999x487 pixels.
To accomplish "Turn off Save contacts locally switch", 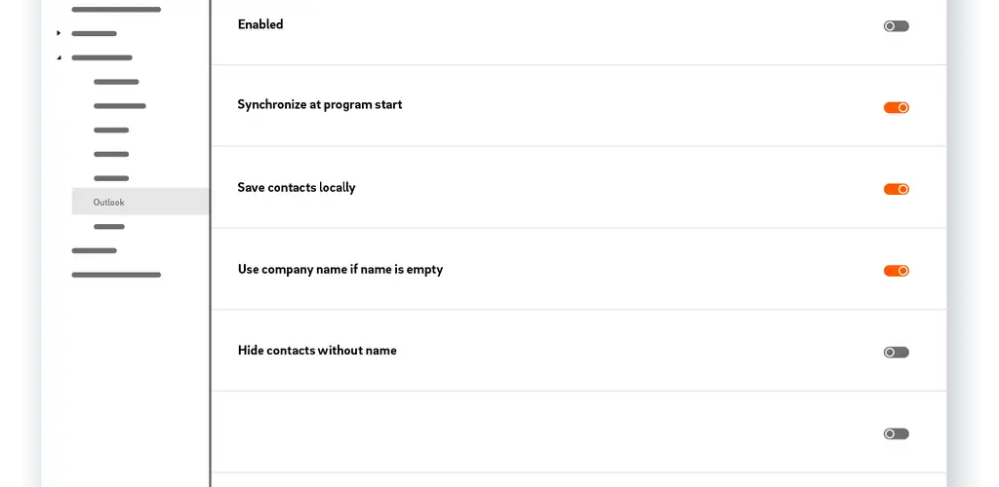I will click(x=896, y=189).
